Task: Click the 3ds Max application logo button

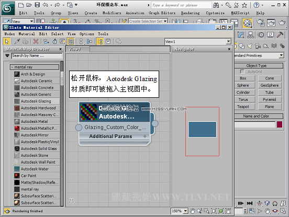Action: [8, 8]
